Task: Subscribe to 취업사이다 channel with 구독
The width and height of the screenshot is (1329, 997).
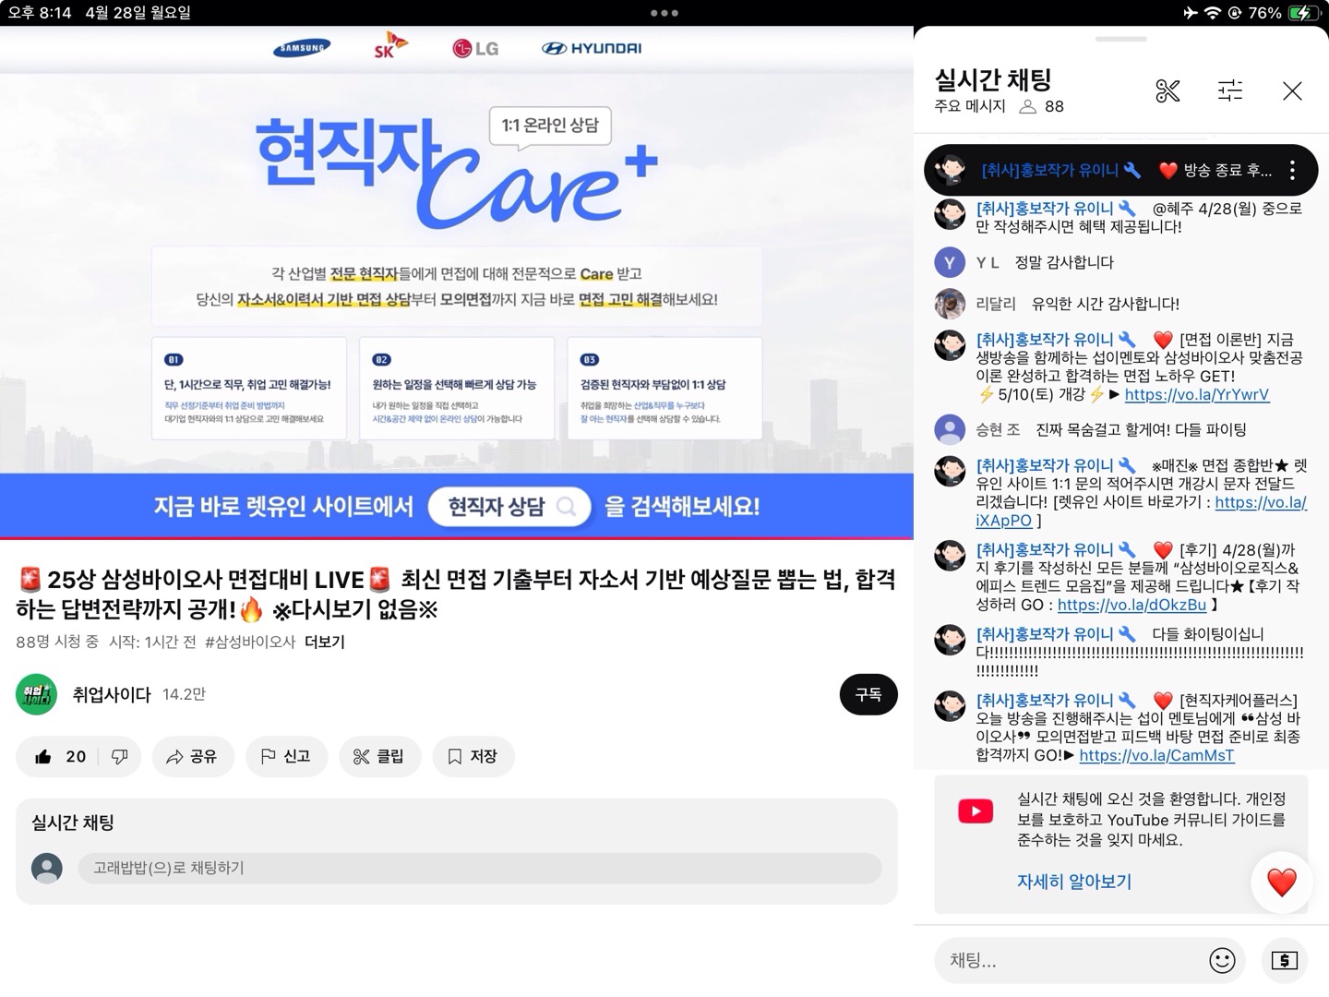Action: click(868, 694)
